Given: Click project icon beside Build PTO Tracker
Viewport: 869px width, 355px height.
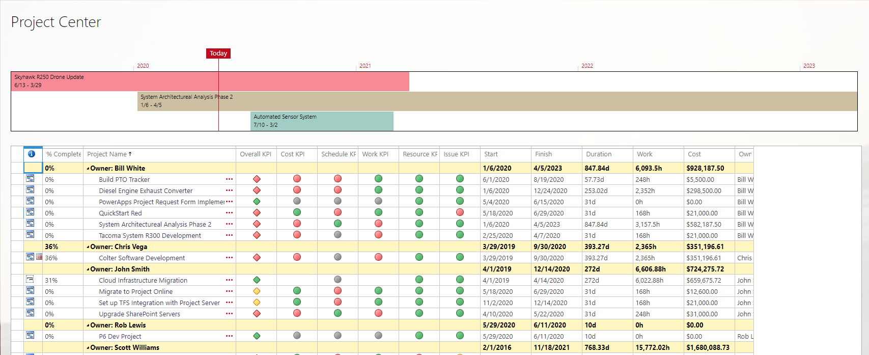Looking at the screenshot, I should tap(30, 179).
